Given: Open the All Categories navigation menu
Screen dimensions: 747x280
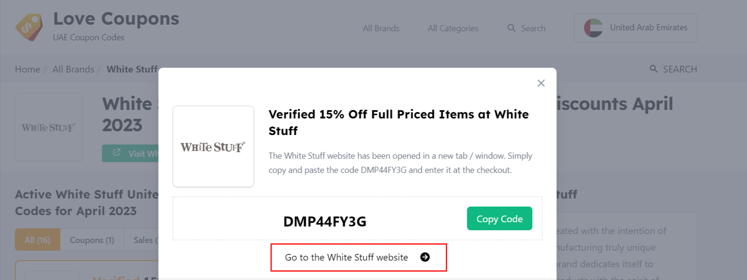Looking at the screenshot, I should [453, 28].
